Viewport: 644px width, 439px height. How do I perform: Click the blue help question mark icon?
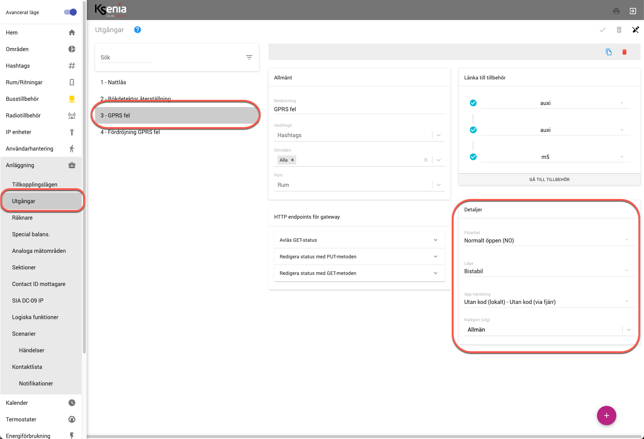click(137, 30)
